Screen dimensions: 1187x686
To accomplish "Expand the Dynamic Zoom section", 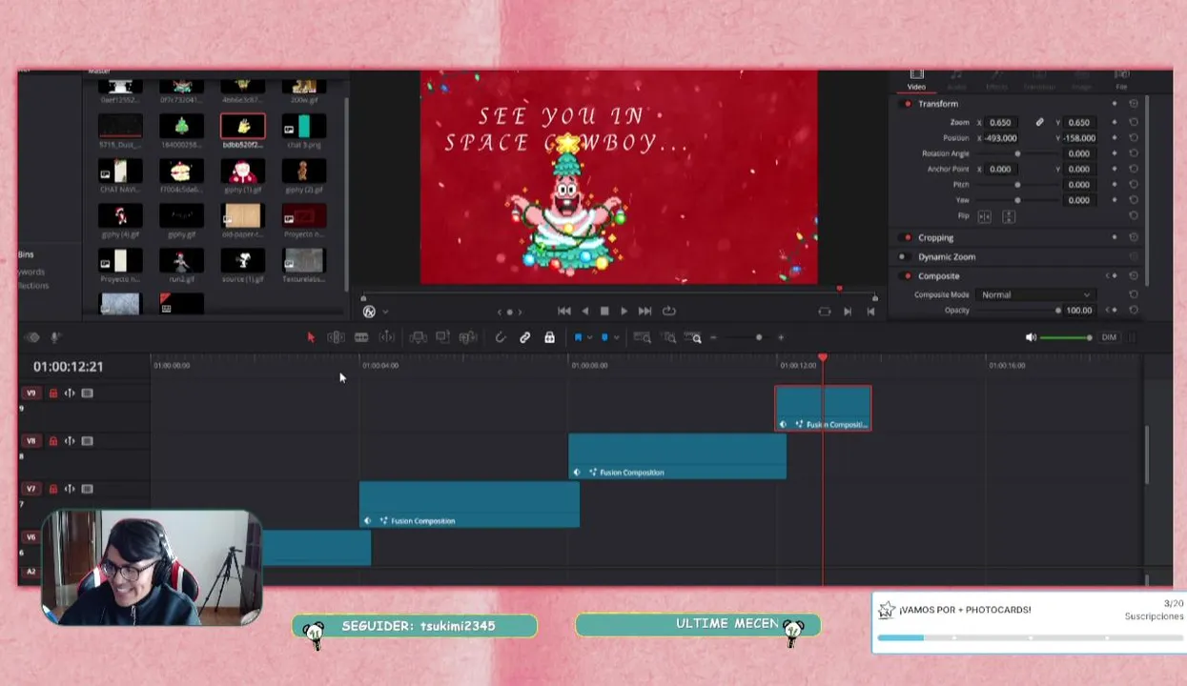I will (x=947, y=256).
